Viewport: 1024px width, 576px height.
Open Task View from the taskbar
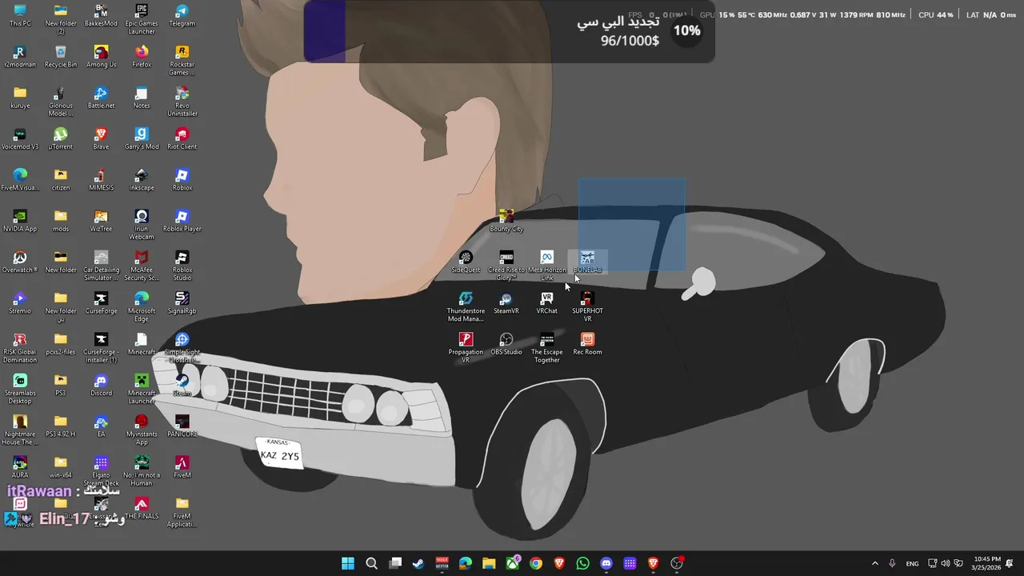point(395,563)
